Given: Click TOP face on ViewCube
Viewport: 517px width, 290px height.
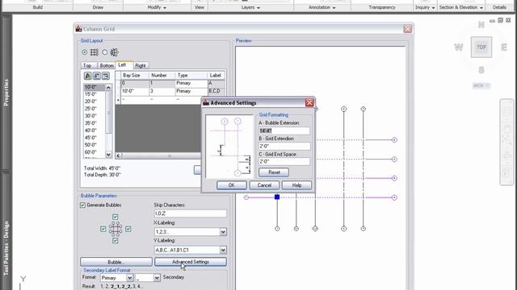Looking at the screenshot, I should point(481,48).
